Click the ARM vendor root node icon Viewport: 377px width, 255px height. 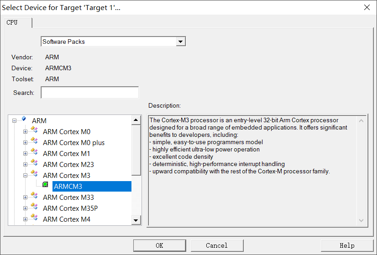[24, 118]
